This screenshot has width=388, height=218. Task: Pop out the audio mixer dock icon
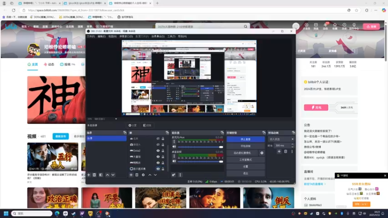pyautogui.click(x=222, y=133)
